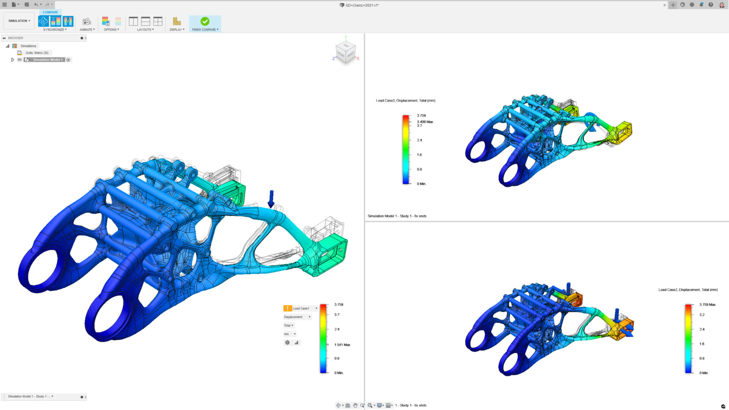
Task: Click the legend settings gear icon
Action: click(x=287, y=342)
